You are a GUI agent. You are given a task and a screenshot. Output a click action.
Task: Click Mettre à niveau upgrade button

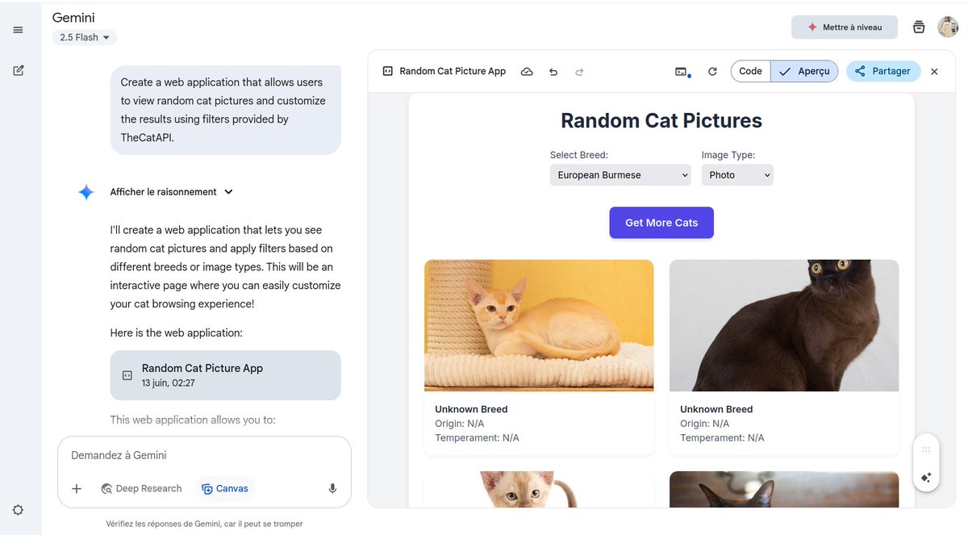pos(845,27)
